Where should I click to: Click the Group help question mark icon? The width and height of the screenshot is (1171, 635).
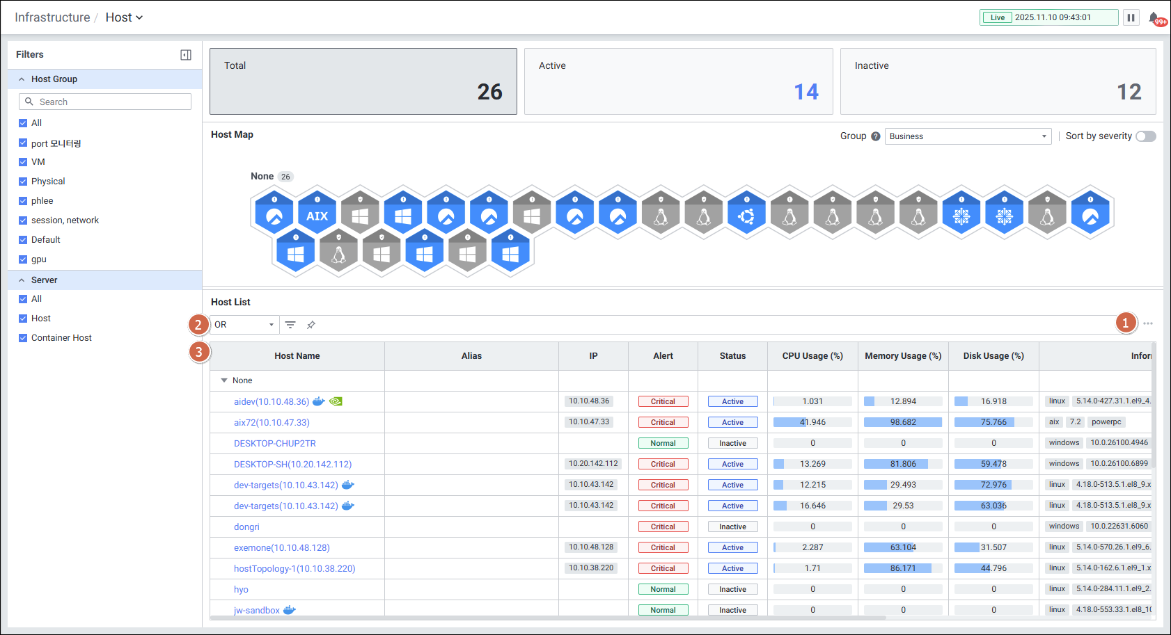876,136
